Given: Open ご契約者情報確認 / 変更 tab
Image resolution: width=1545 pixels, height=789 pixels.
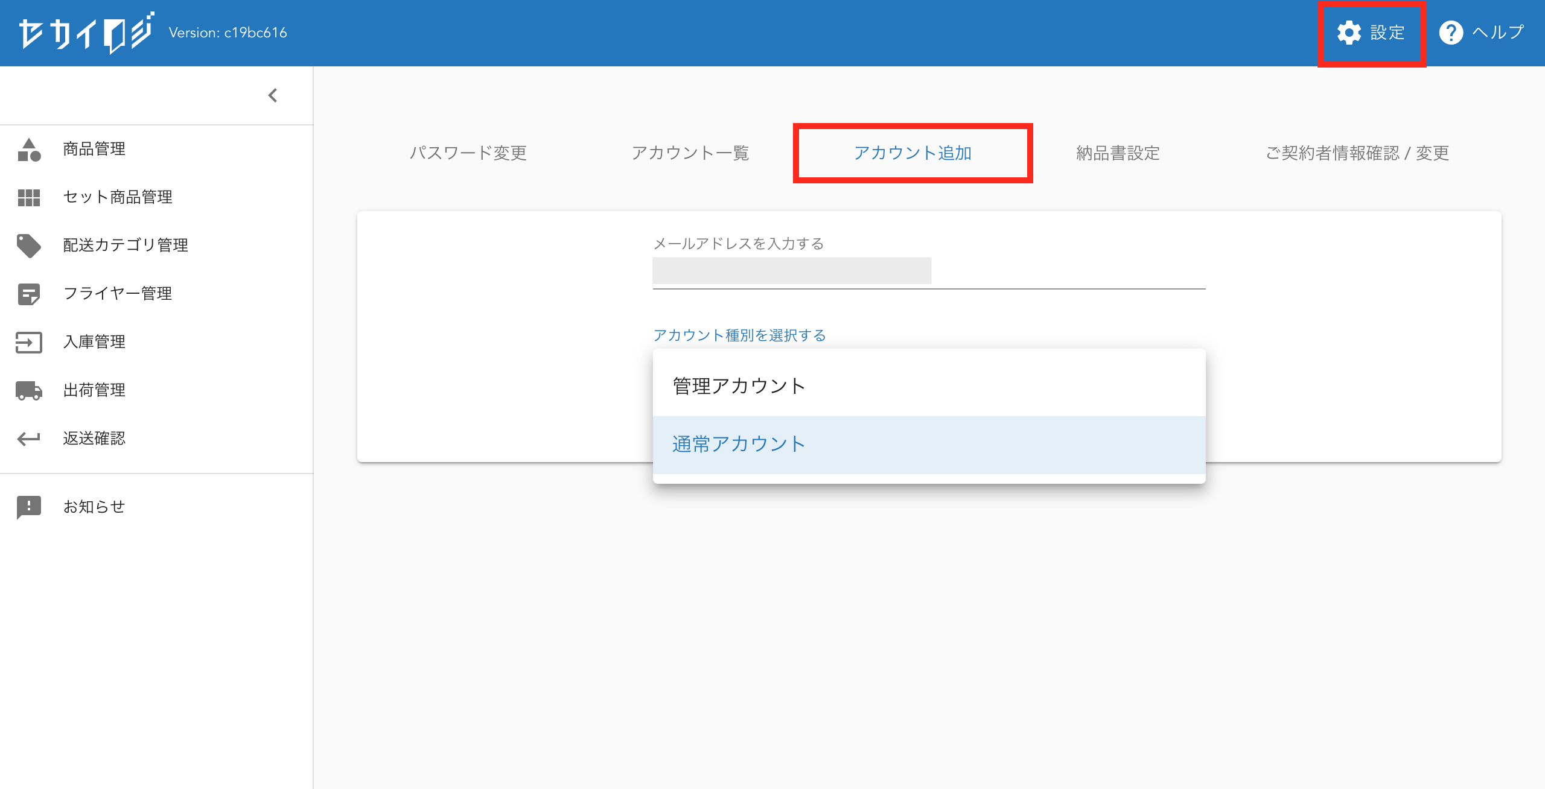Looking at the screenshot, I should coord(1357,153).
